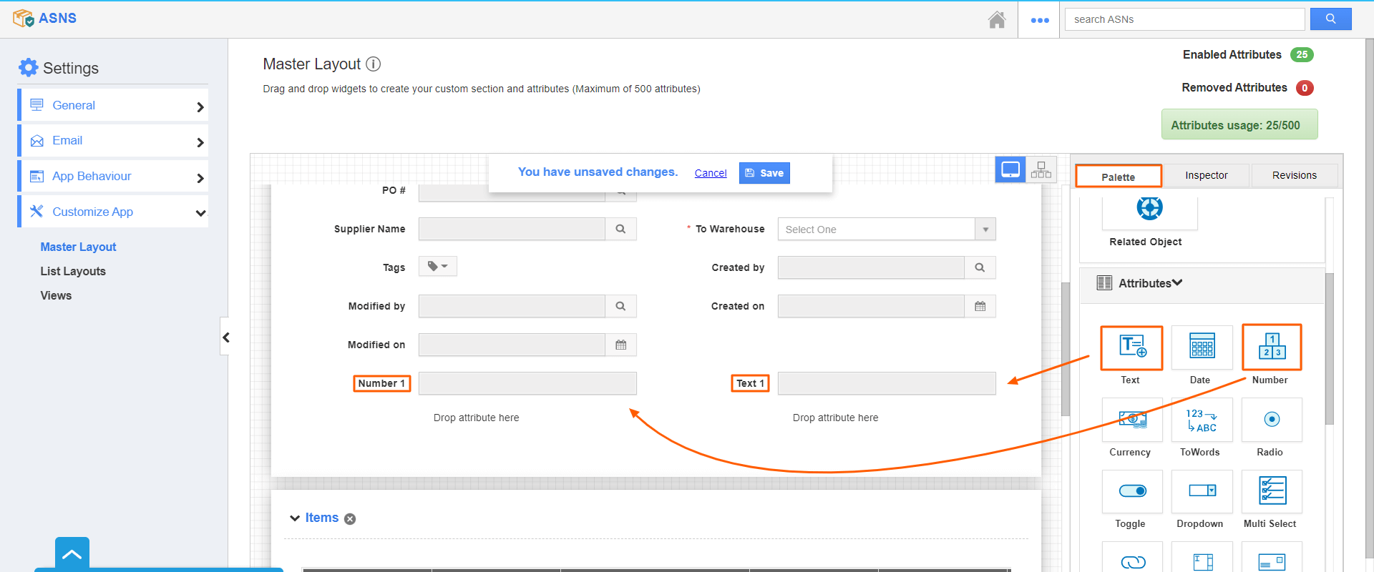Click Supplier Name lookup search icon
This screenshot has height=572, width=1374.
tap(620, 229)
